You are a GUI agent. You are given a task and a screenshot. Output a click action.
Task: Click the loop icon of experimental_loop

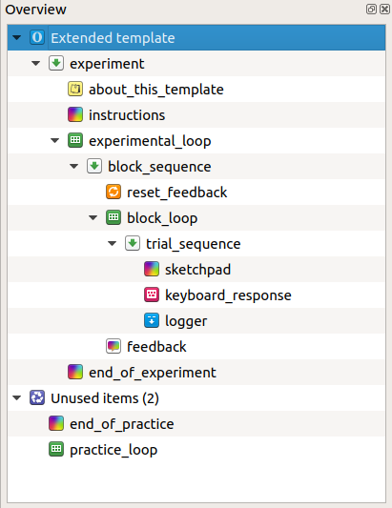75,141
